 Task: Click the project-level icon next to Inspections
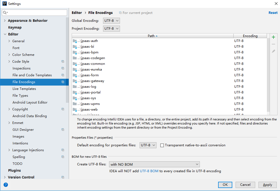click(x=63, y=68)
